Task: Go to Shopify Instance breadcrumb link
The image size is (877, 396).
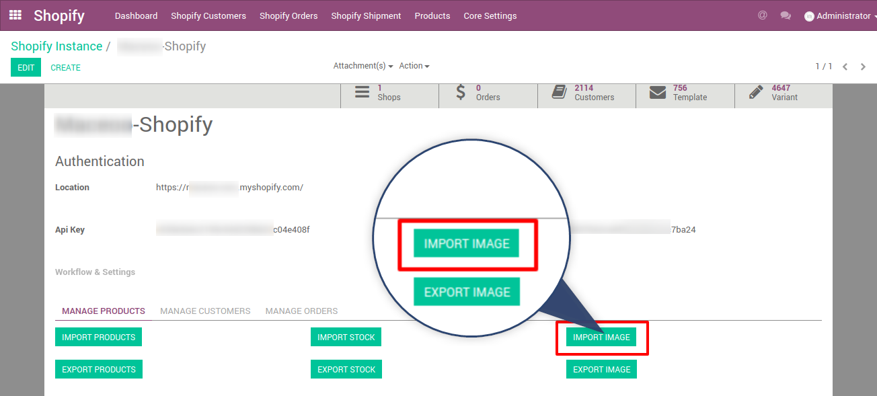Action: [x=56, y=46]
